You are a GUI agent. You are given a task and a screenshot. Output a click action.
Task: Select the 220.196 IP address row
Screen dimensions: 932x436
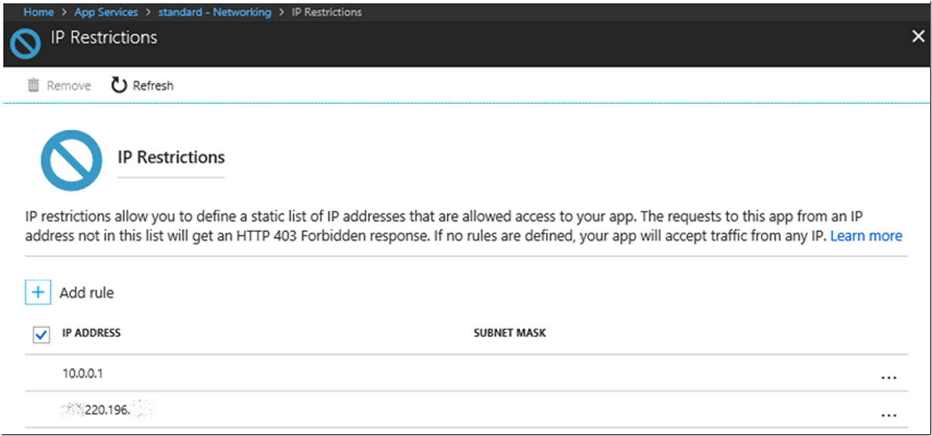point(107,410)
